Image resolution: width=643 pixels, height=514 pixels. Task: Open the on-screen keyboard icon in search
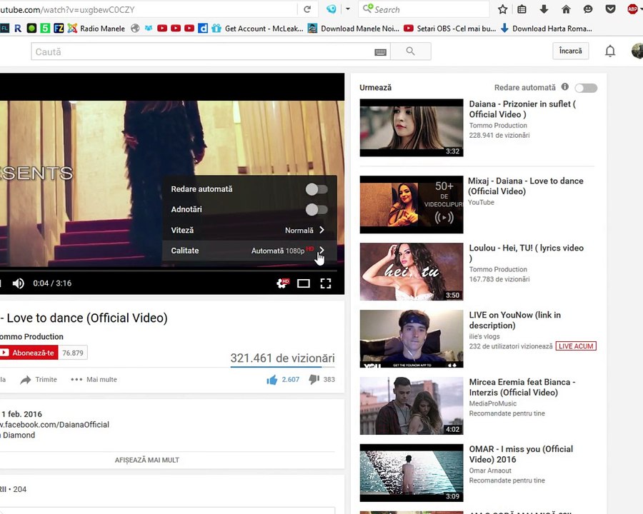point(380,52)
